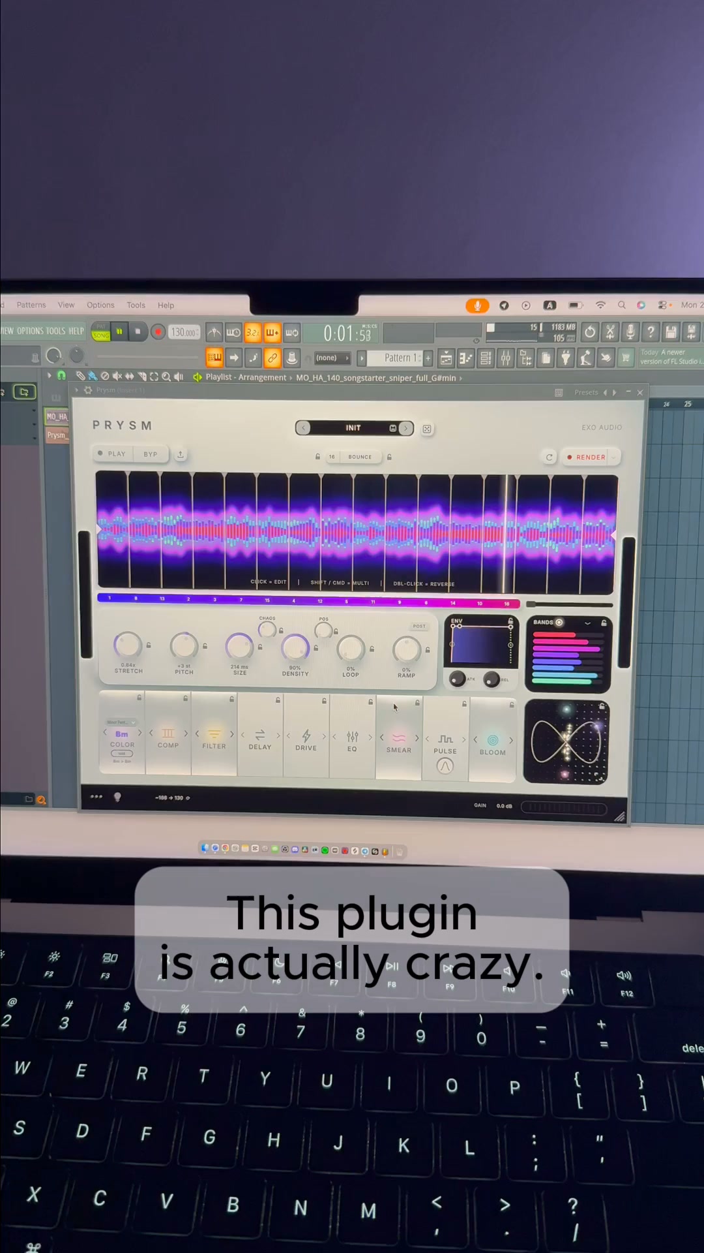Open the playlist icon in FL toolbar
Screen dimensions: 704x1253
pos(446,358)
